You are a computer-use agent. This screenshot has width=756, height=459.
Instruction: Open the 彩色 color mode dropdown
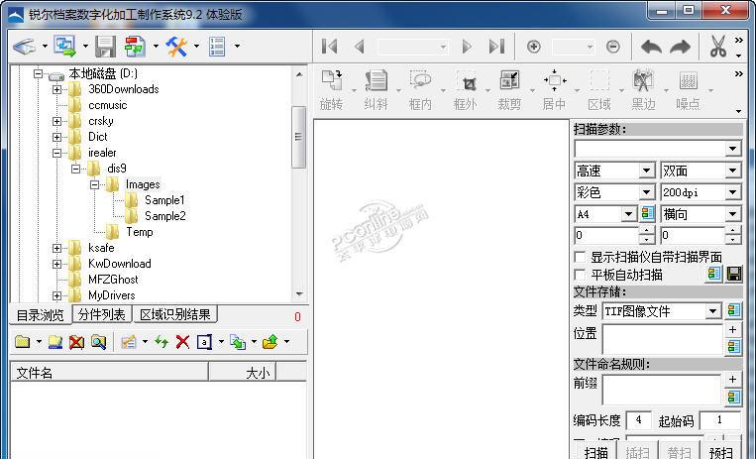click(647, 192)
